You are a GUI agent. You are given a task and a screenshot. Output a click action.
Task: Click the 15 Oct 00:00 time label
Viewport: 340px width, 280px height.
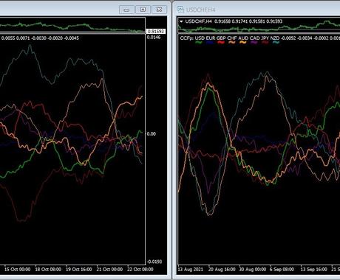(x=18, y=270)
